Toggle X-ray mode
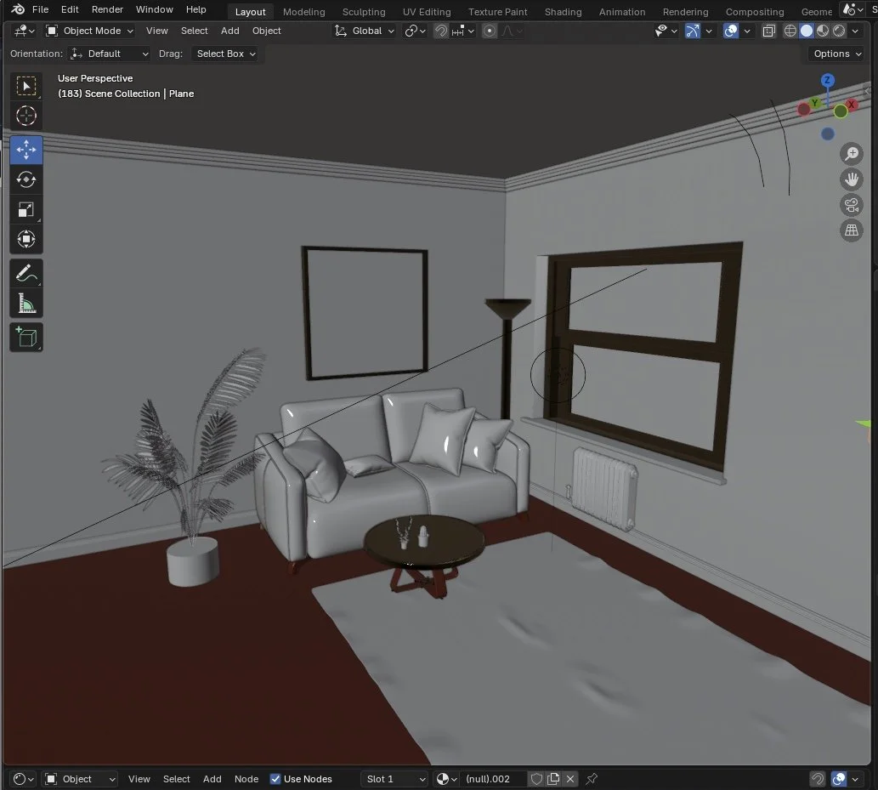878x790 pixels. (x=769, y=31)
